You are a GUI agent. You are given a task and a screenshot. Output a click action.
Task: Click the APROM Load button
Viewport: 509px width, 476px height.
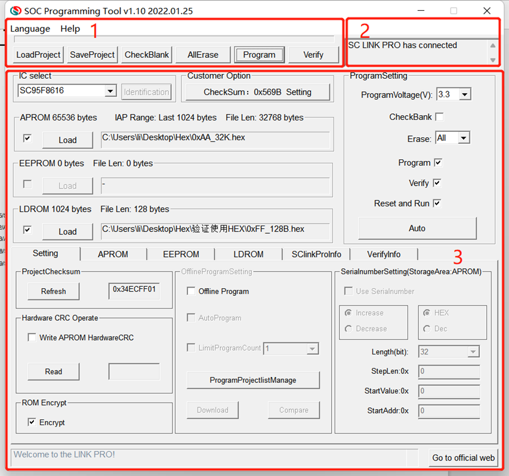[x=67, y=140]
